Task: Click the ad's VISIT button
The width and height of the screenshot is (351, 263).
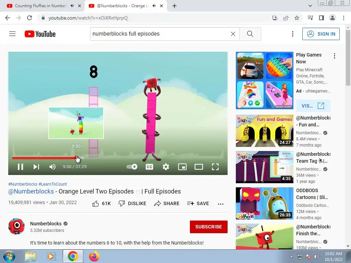Action: click(313, 106)
